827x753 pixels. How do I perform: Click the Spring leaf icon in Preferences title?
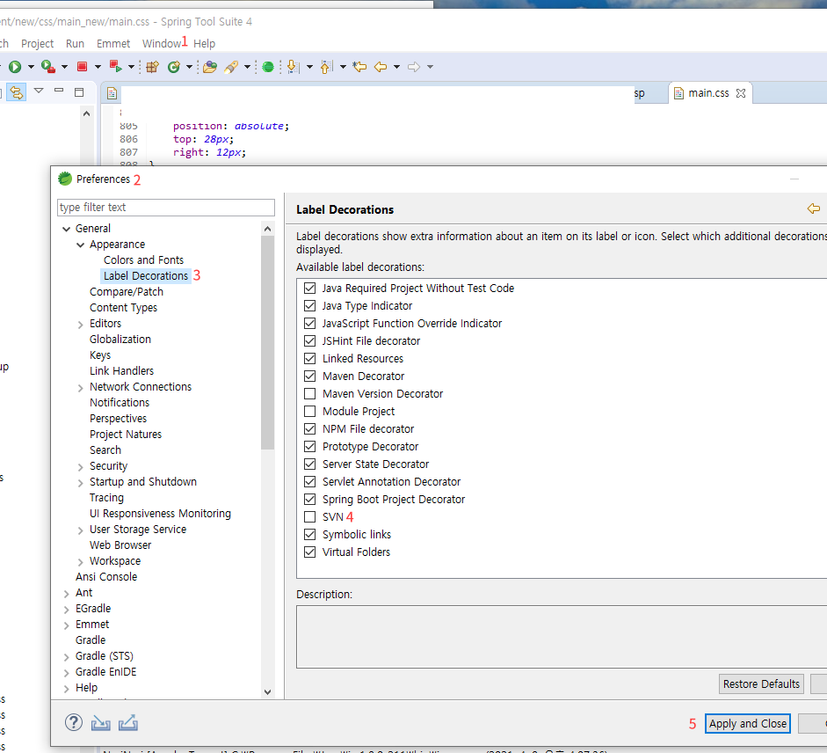point(65,179)
